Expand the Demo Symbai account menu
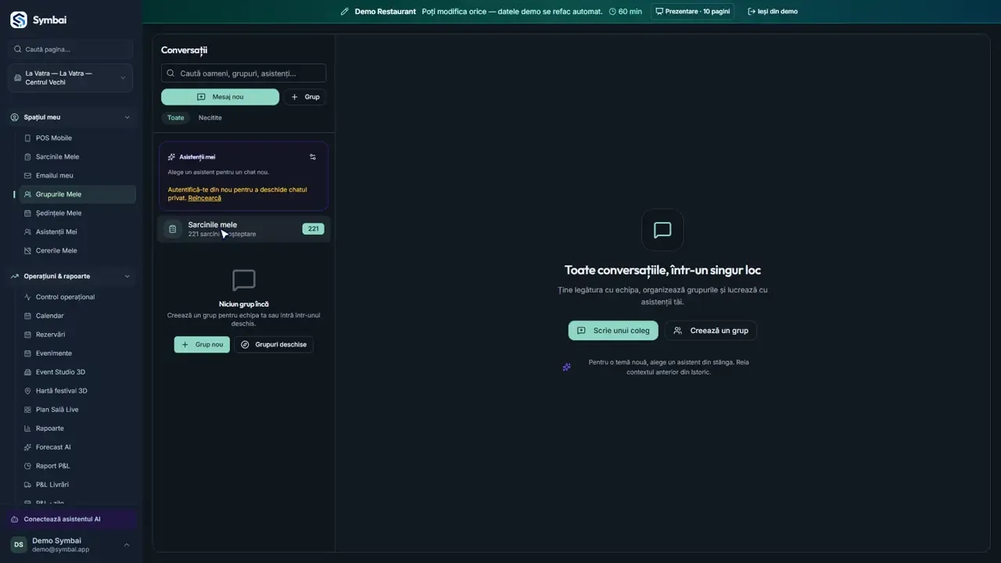The height and width of the screenshot is (563, 1001). [x=127, y=545]
